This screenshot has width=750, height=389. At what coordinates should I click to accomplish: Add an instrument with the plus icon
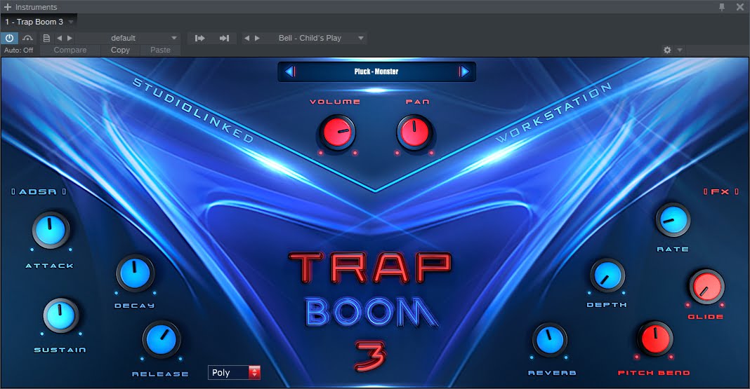(7, 7)
